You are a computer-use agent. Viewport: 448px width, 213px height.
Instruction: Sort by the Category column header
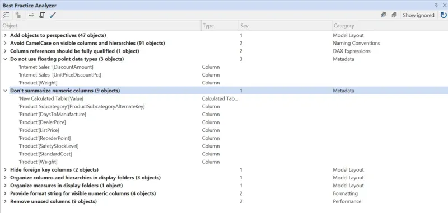pos(390,26)
